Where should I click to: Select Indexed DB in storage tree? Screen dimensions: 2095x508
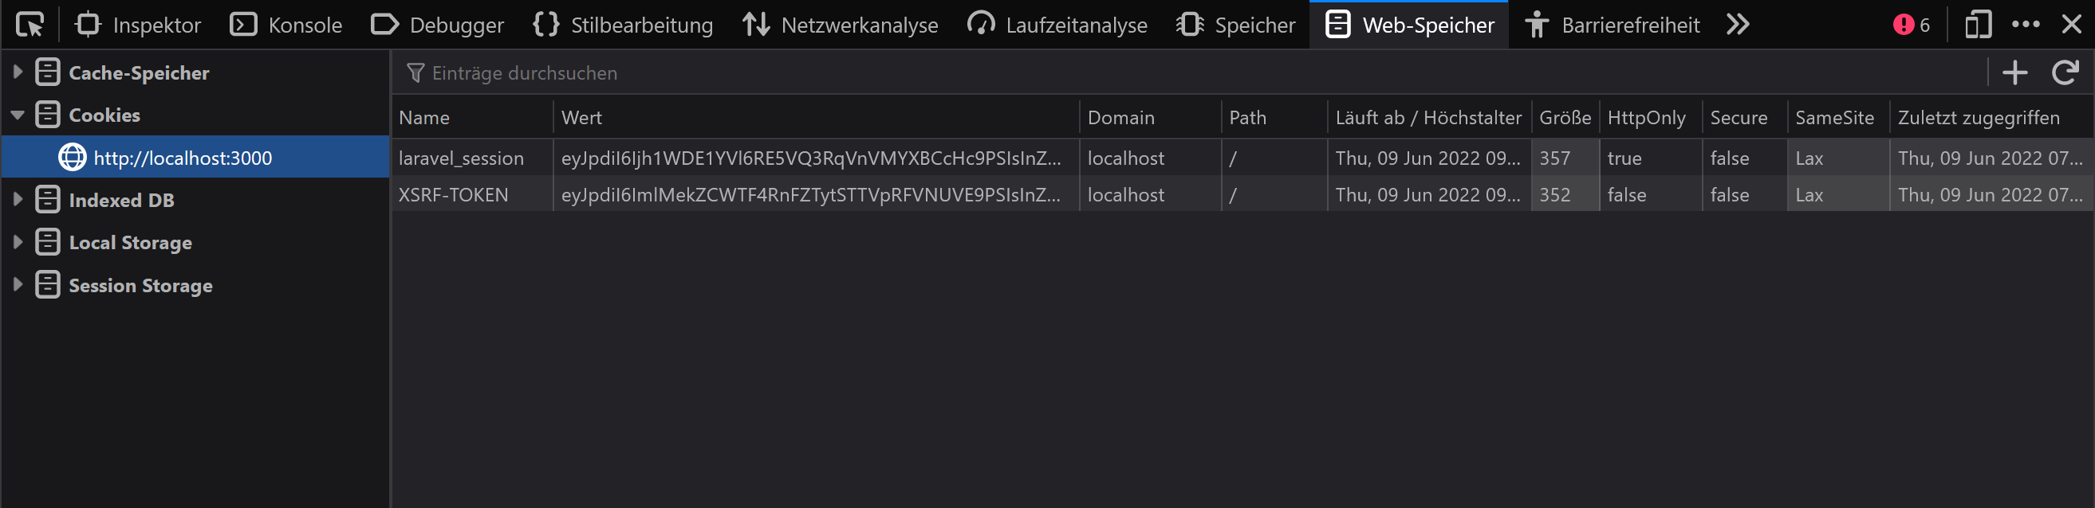coord(121,201)
